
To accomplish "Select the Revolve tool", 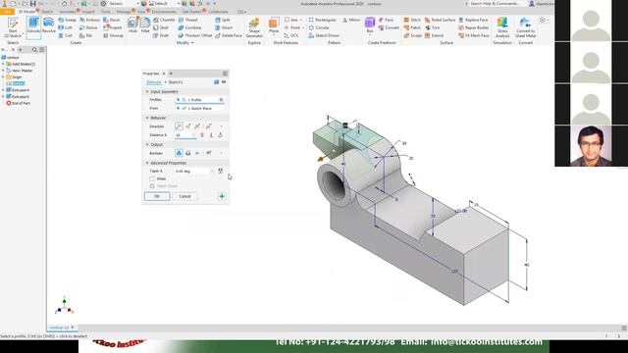I will [48, 25].
